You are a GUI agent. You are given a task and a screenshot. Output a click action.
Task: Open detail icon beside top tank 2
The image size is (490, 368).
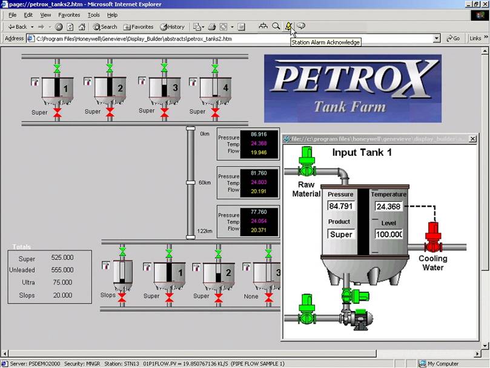(87, 82)
